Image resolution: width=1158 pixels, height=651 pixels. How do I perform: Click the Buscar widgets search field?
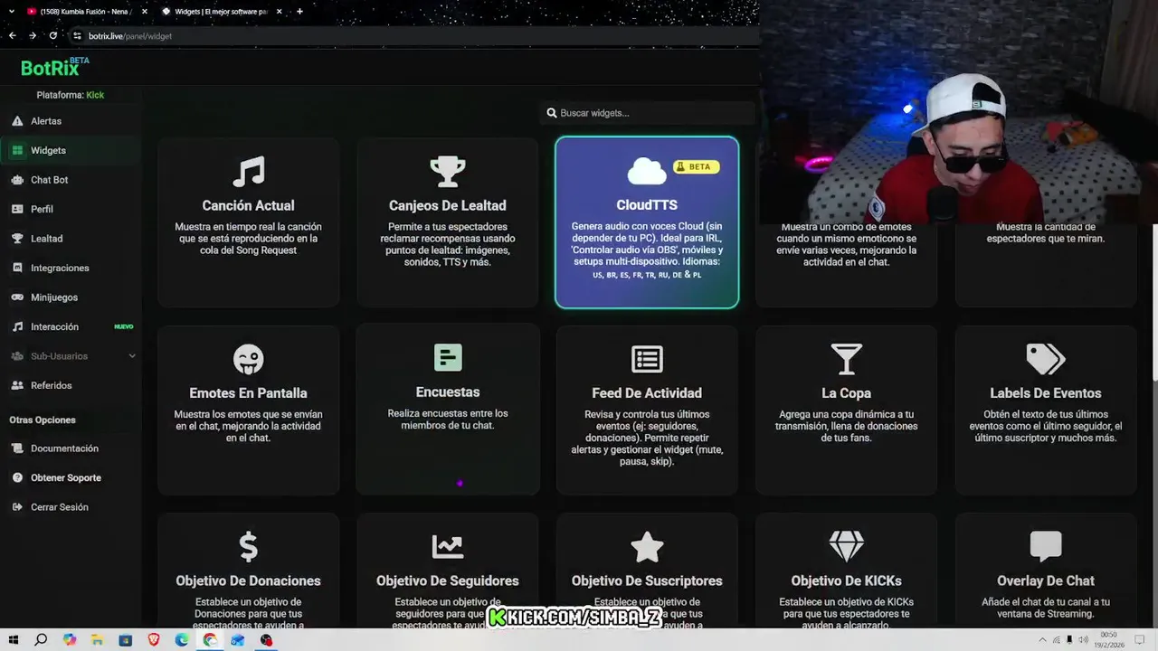click(x=648, y=113)
